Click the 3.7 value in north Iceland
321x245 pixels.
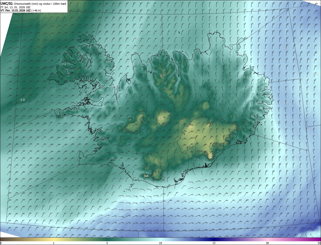pyautogui.click(x=162, y=76)
